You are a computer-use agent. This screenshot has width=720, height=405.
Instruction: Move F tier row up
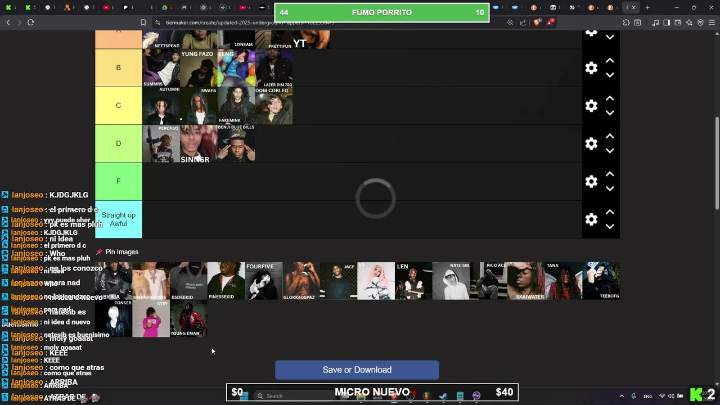pos(610,174)
